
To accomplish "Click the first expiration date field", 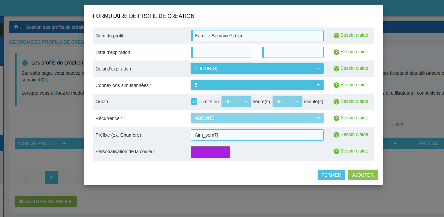I will [x=222, y=52].
